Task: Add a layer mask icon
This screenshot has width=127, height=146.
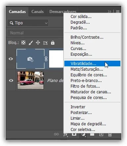Action: pos(74,134)
